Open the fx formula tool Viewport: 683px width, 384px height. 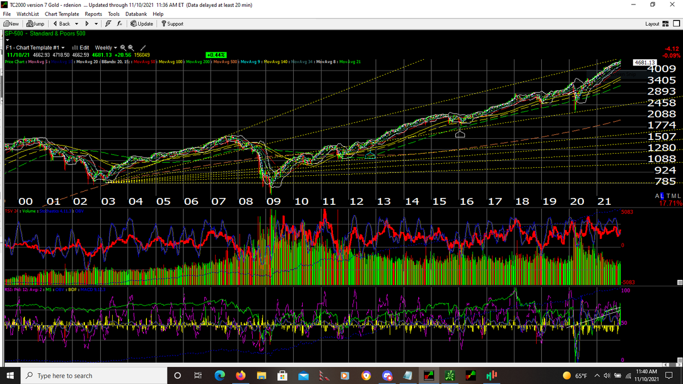point(120,24)
